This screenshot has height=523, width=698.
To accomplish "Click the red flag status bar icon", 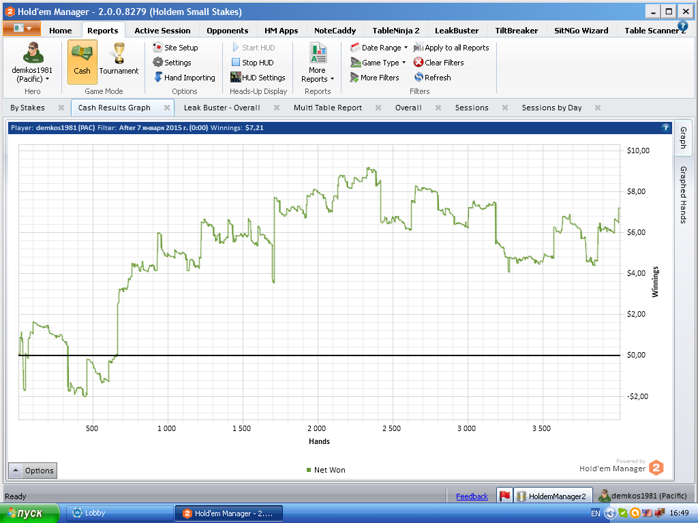I will click(504, 496).
